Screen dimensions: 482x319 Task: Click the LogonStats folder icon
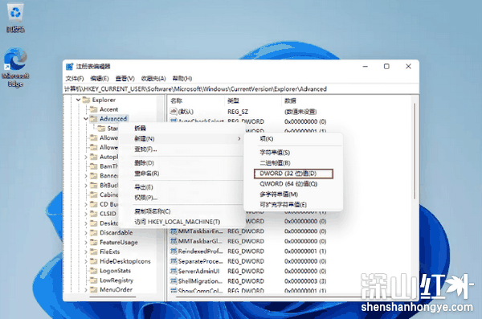pos(94,271)
